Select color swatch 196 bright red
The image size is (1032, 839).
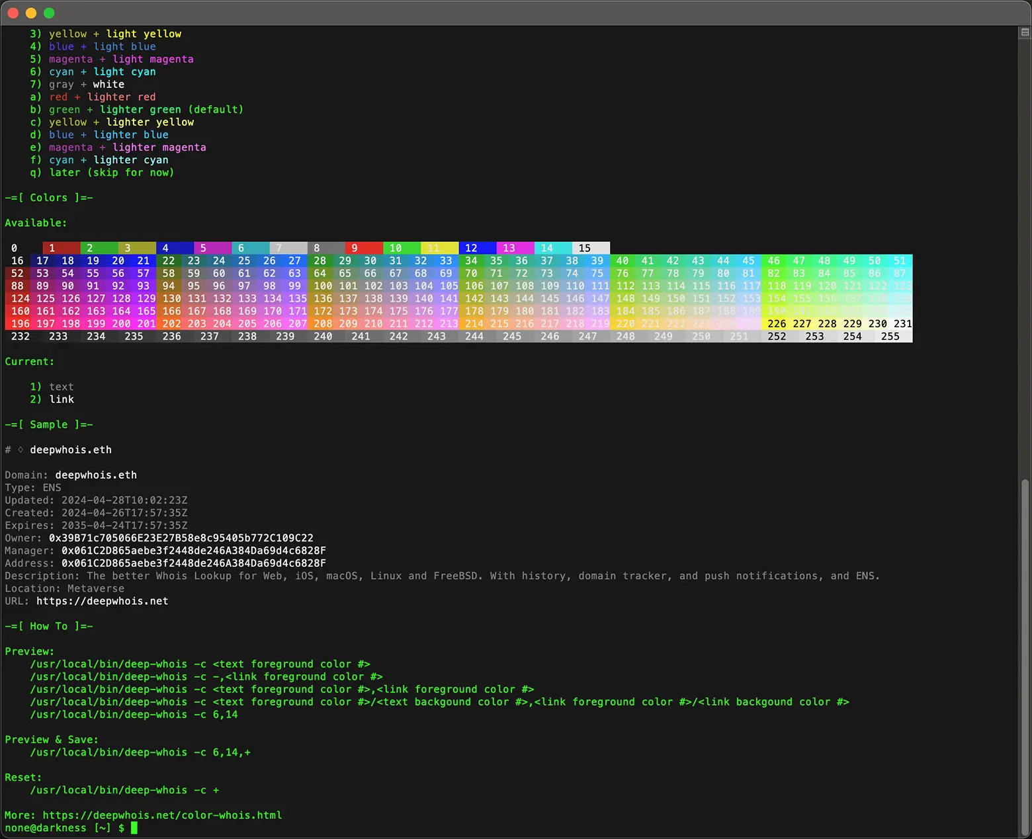pyautogui.click(x=20, y=323)
